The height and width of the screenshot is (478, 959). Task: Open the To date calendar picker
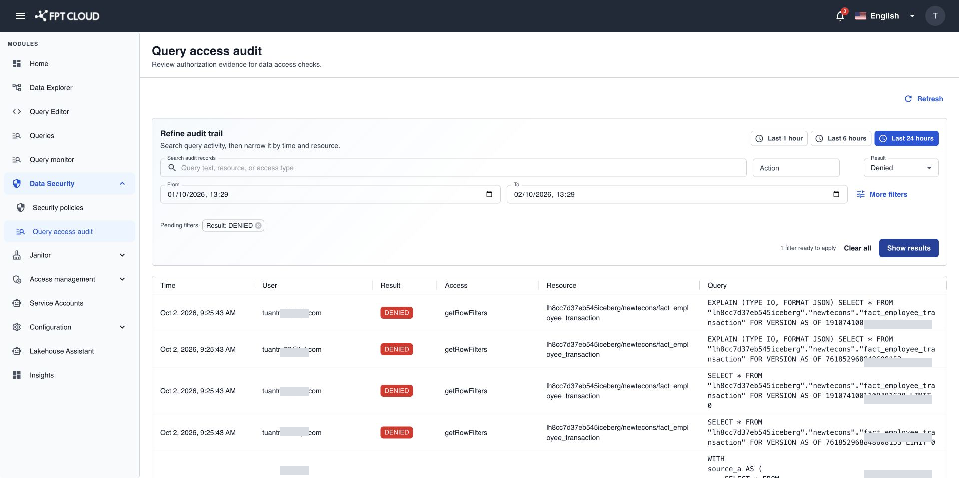click(x=836, y=194)
